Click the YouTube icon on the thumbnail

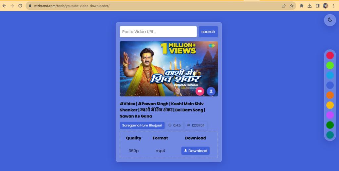200,91
